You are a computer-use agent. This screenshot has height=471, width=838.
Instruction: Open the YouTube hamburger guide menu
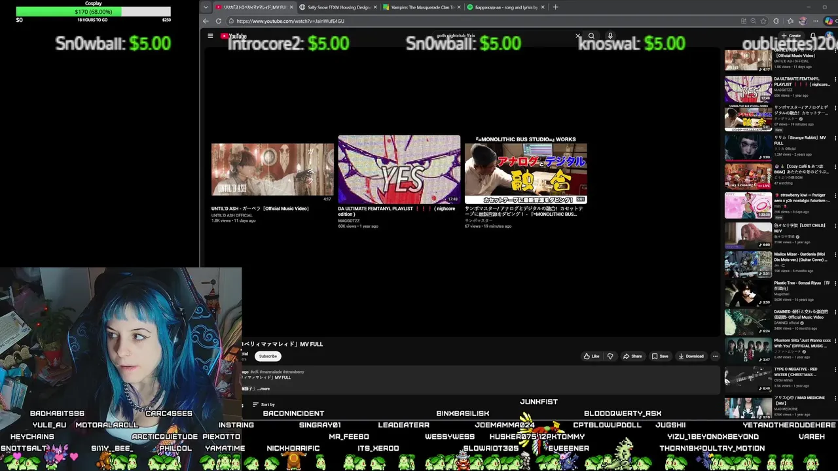pyautogui.click(x=210, y=36)
